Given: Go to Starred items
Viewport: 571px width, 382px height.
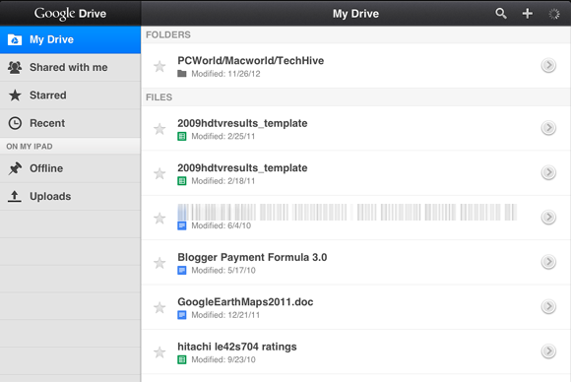Looking at the screenshot, I should coord(70,95).
